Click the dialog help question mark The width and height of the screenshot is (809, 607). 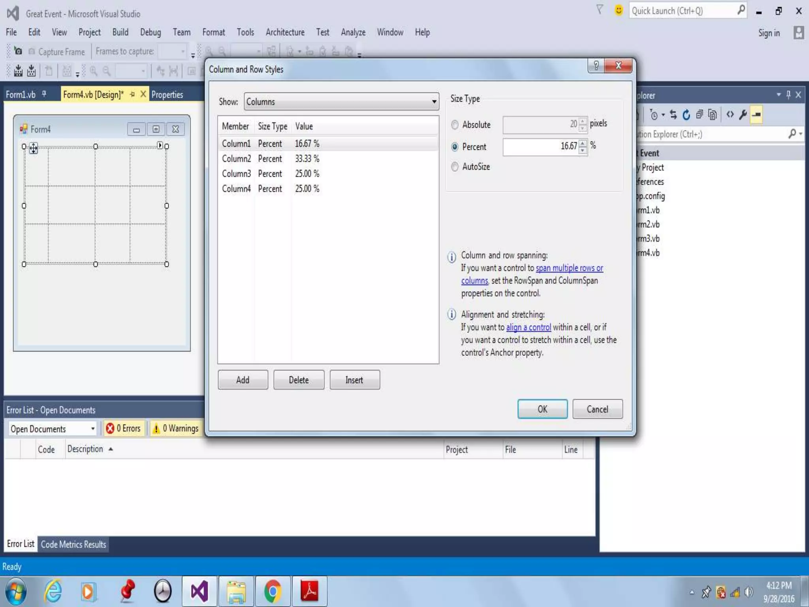[596, 66]
